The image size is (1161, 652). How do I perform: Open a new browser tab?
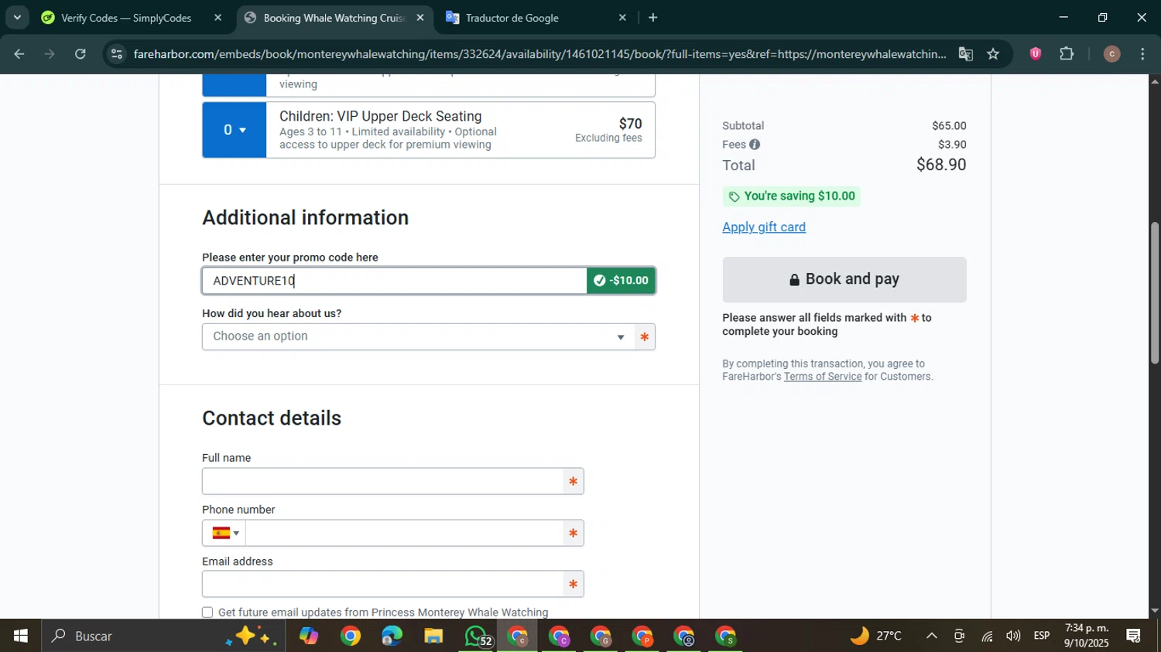(x=653, y=17)
